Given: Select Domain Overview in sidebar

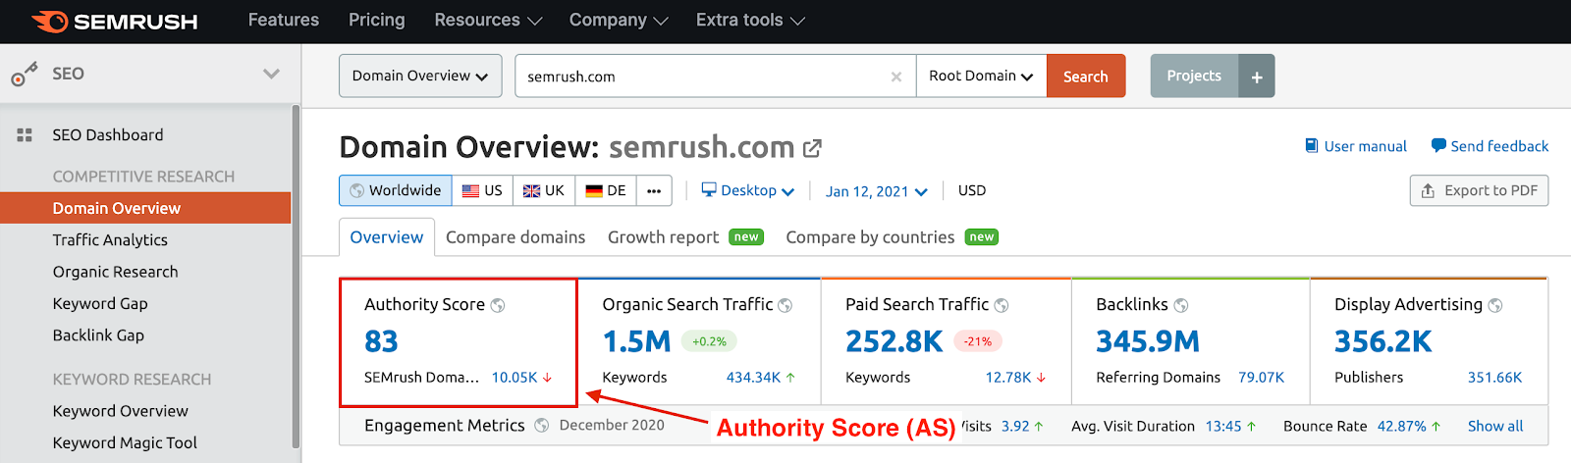Looking at the screenshot, I should click(x=145, y=208).
